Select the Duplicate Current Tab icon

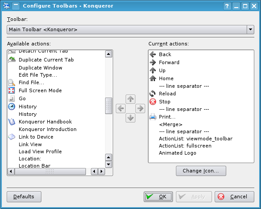pos(12,60)
